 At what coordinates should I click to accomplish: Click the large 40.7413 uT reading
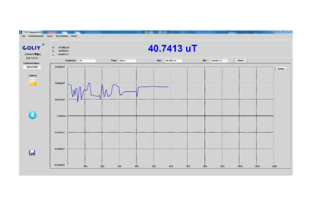point(173,48)
